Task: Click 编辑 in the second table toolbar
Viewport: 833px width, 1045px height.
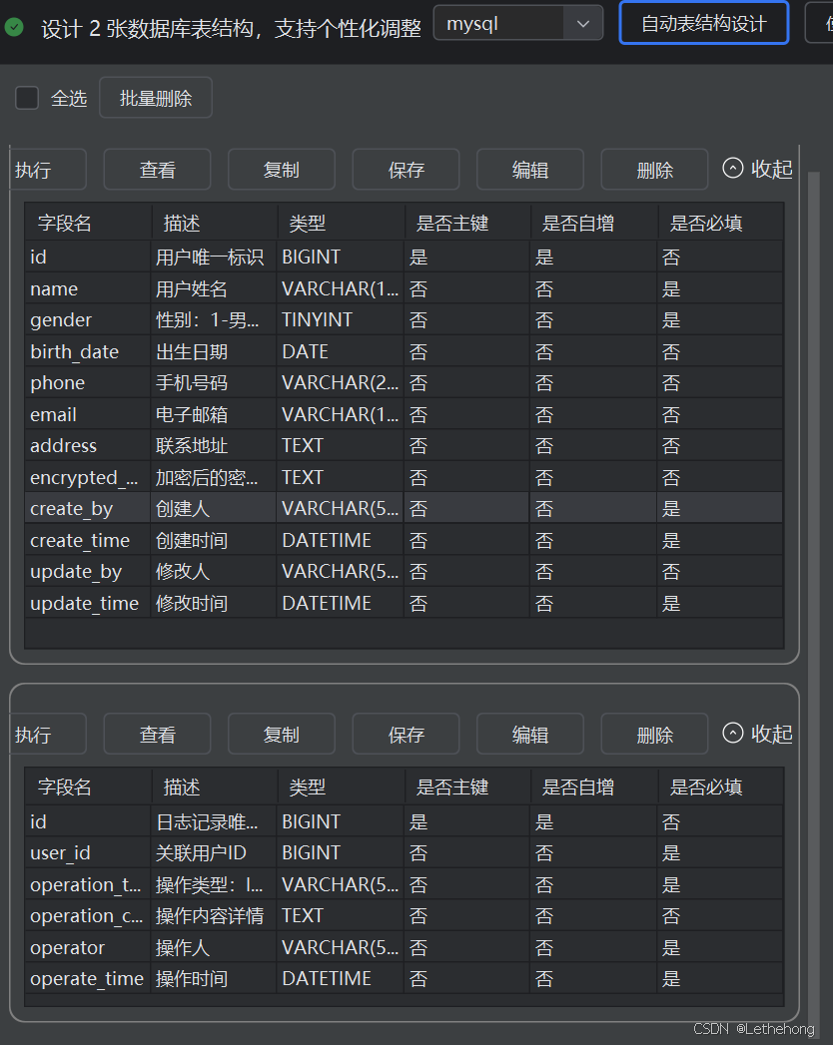Action: pyautogui.click(x=530, y=734)
